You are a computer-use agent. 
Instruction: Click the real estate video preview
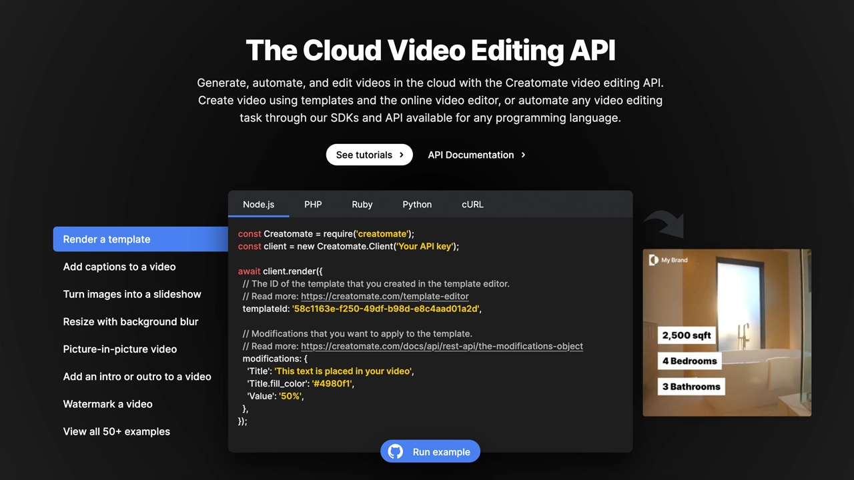point(727,333)
